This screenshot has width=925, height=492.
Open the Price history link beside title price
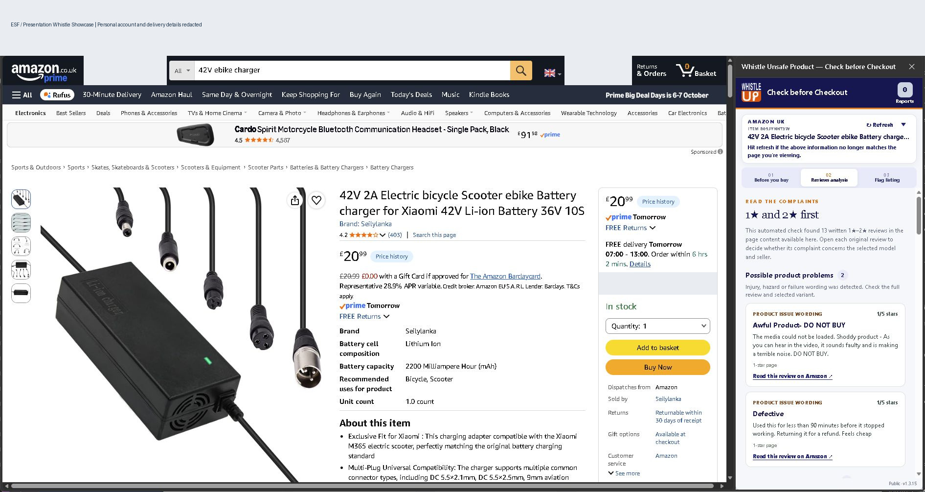click(x=391, y=257)
